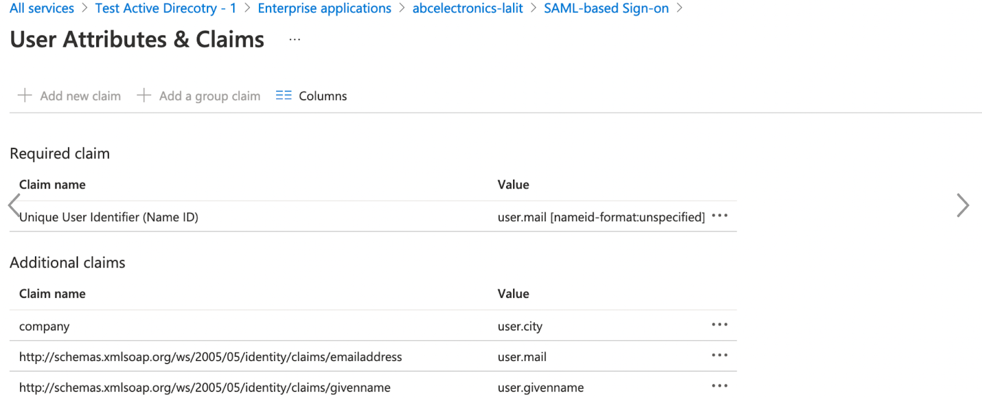
Task: Click Add a group claim button
Action: point(199,96)
